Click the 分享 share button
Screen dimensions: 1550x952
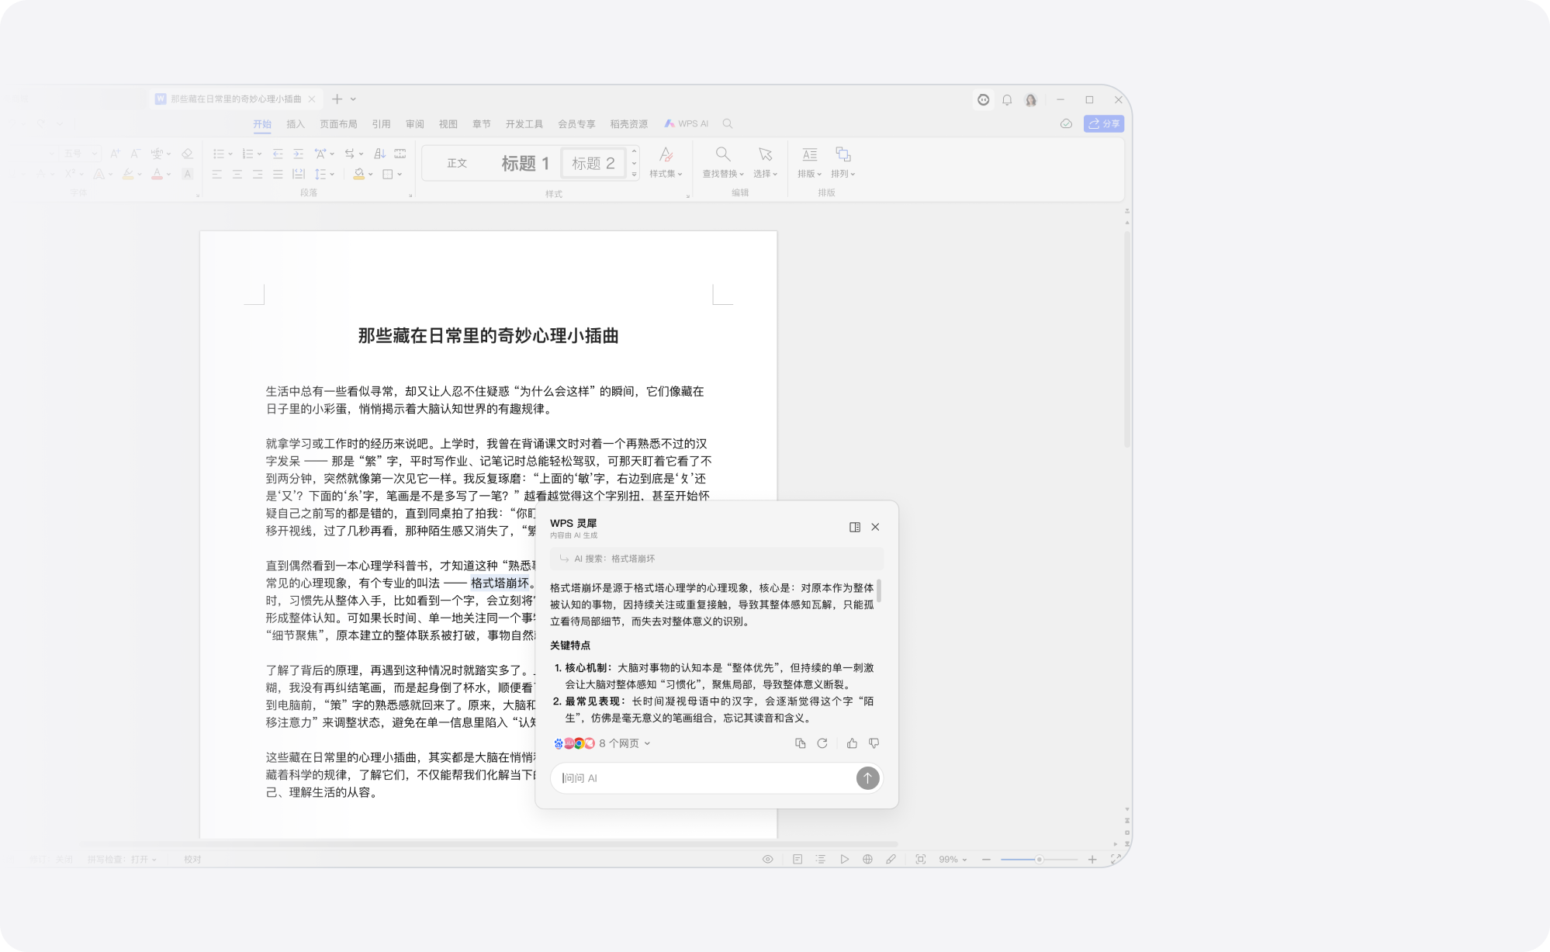[1104, 123]
